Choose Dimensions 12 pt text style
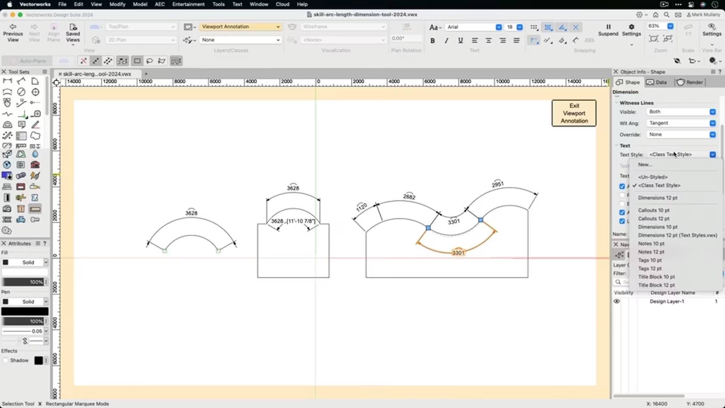 [x=658, y=198]
